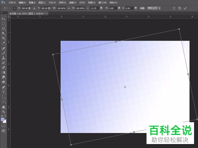Image resolution: width=198 pixels, height=148 pixels.
Task: Click the W width percentage field
Action: (61, 8)
